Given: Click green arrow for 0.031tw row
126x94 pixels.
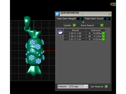Looking at the screenshot, I should click(104, 39).
